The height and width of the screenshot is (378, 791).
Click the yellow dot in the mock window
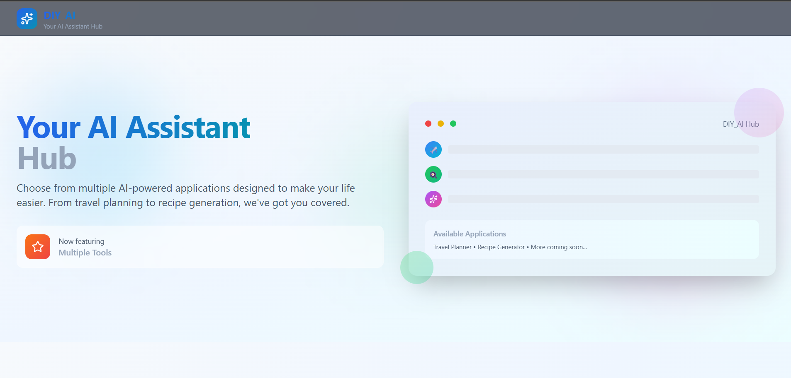tap(441, 124)
